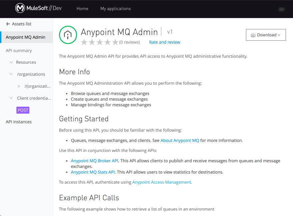Viewport: 293px width, 216px height.
Task: Open the Home menu item
Action: [82, 9]
